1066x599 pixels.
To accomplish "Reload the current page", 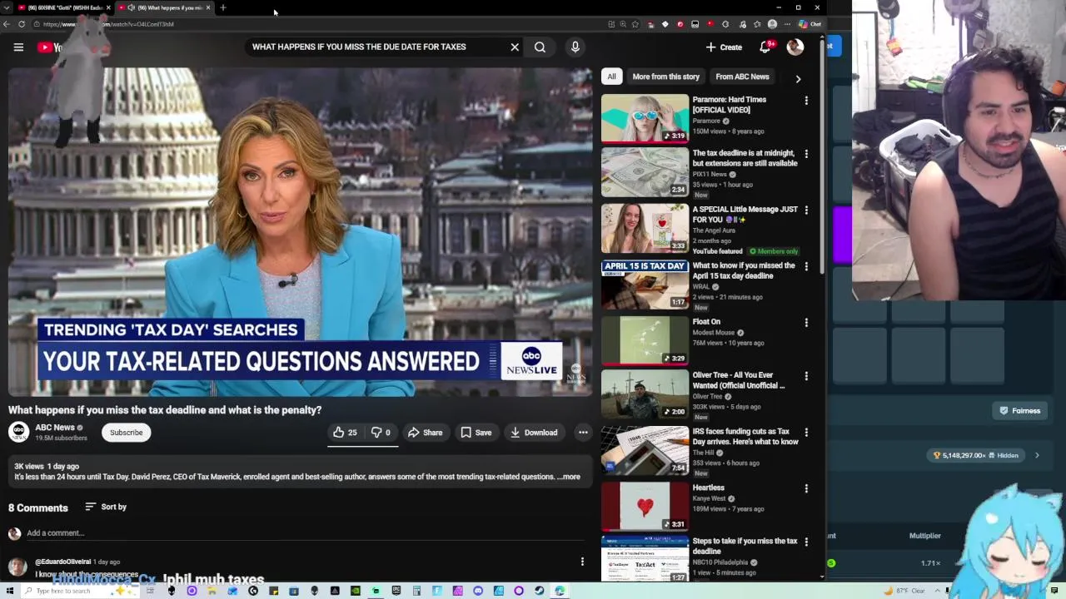I will (x=22, y=24).
